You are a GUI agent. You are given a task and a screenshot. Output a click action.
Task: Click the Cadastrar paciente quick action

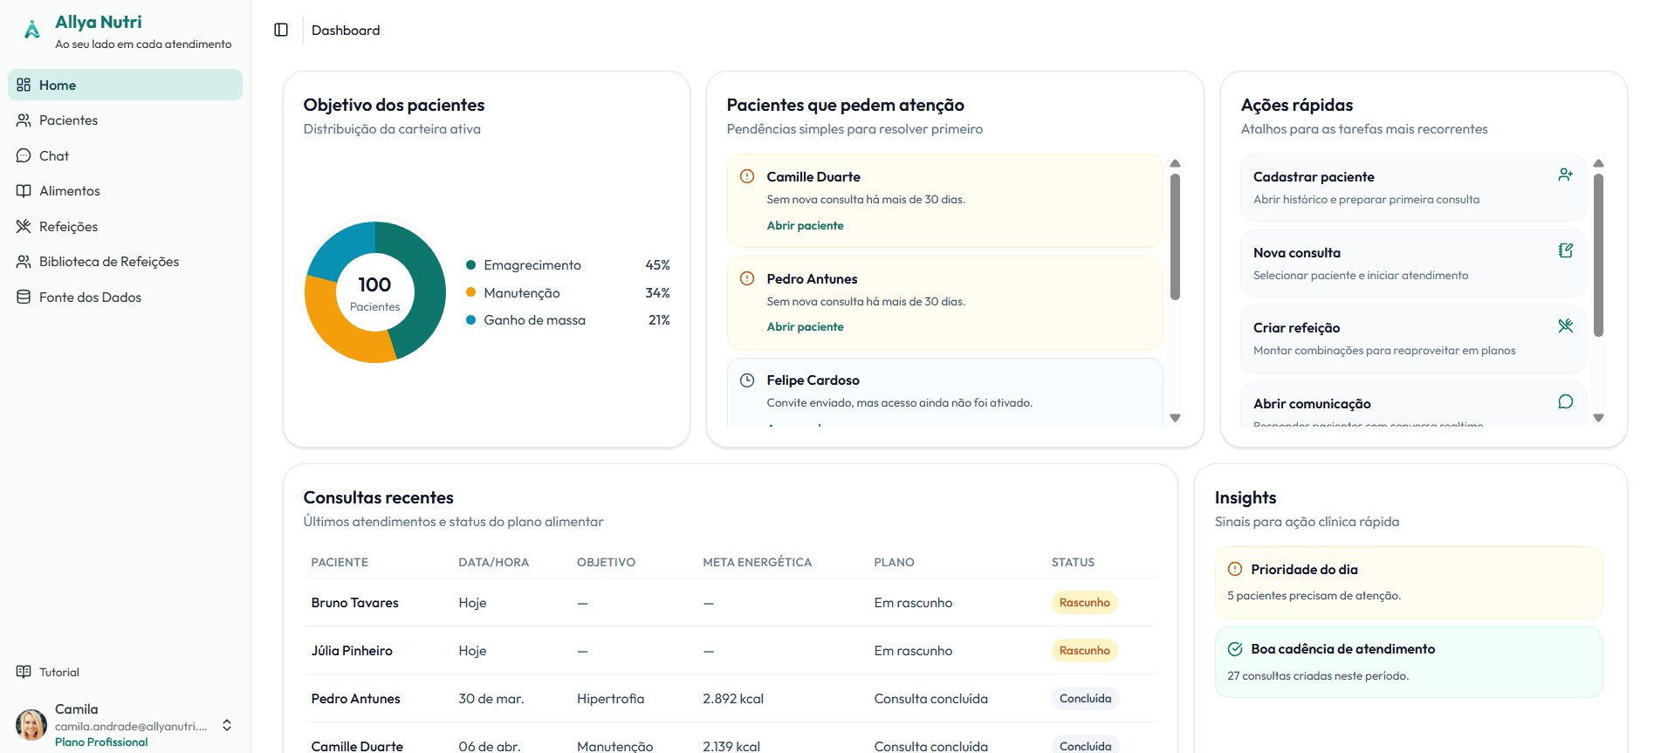tap(1413, 188)
